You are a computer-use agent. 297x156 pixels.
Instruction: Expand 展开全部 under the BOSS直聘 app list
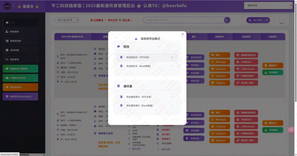tap(164, 149)
